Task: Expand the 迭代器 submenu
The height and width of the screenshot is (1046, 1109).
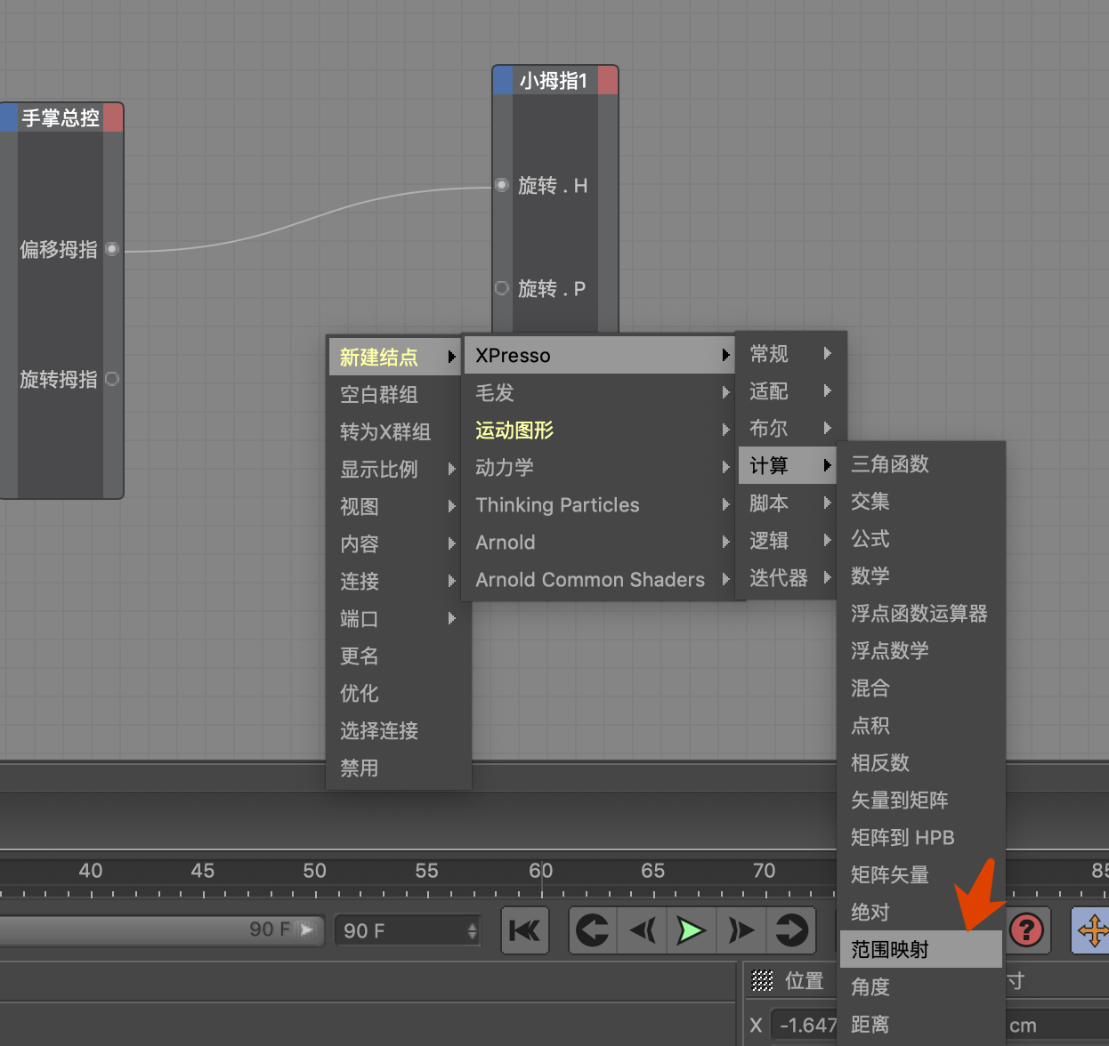Action: click(788, 577)
